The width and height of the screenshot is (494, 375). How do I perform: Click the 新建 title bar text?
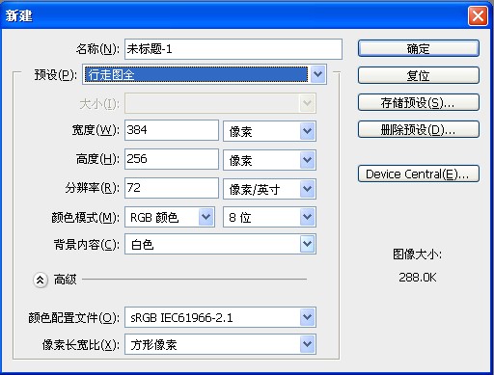click(18, 15)
